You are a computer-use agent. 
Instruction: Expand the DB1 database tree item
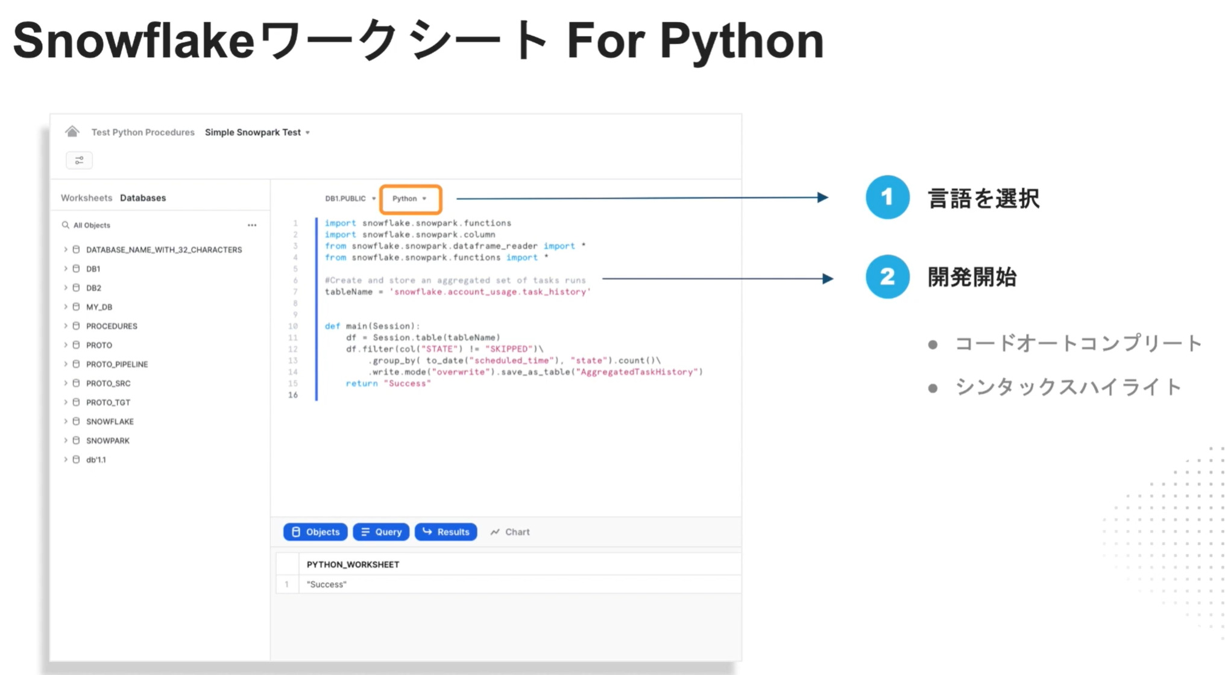(x=66, y=269)
